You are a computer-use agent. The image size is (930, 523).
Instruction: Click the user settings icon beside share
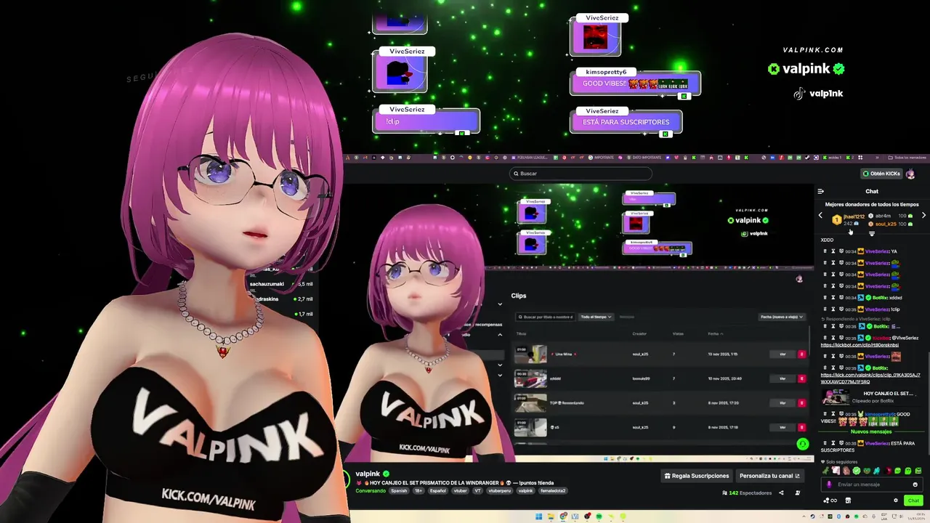[798, 492]
